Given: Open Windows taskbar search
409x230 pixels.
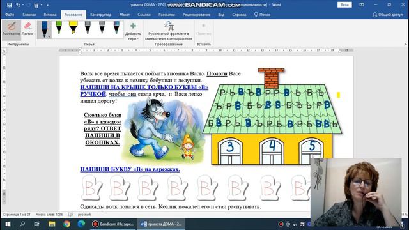Looking at the screenshot, I should click(22, 224).
